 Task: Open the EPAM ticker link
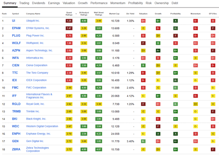tap(16, 28)
